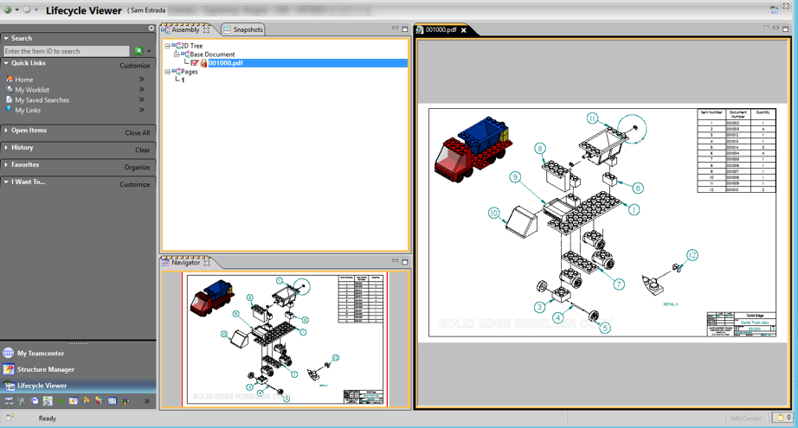The width and height of the screenshot is (798, 428).
Task: Click Customize in I Want To section
Action: 134,184
